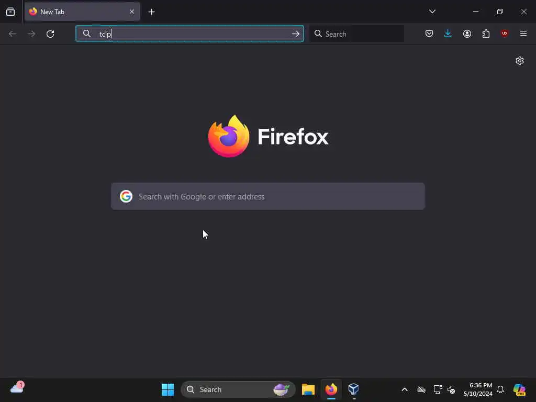Personalize new tab with gear icon

(x=520, y=61)
